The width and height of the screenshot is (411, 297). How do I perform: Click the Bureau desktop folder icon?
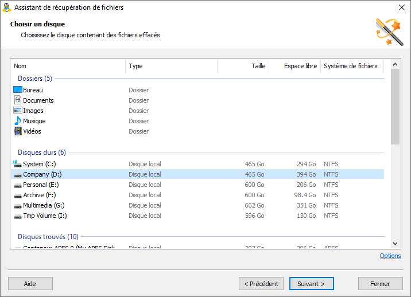point(18,90)
